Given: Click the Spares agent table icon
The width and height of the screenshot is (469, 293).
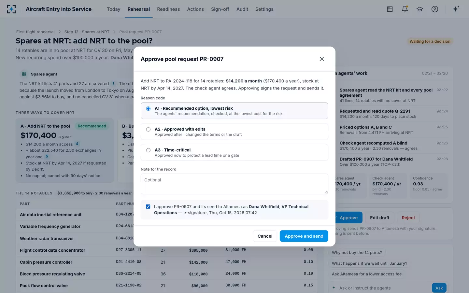Looking at the screenshot, I should (24, 74).
